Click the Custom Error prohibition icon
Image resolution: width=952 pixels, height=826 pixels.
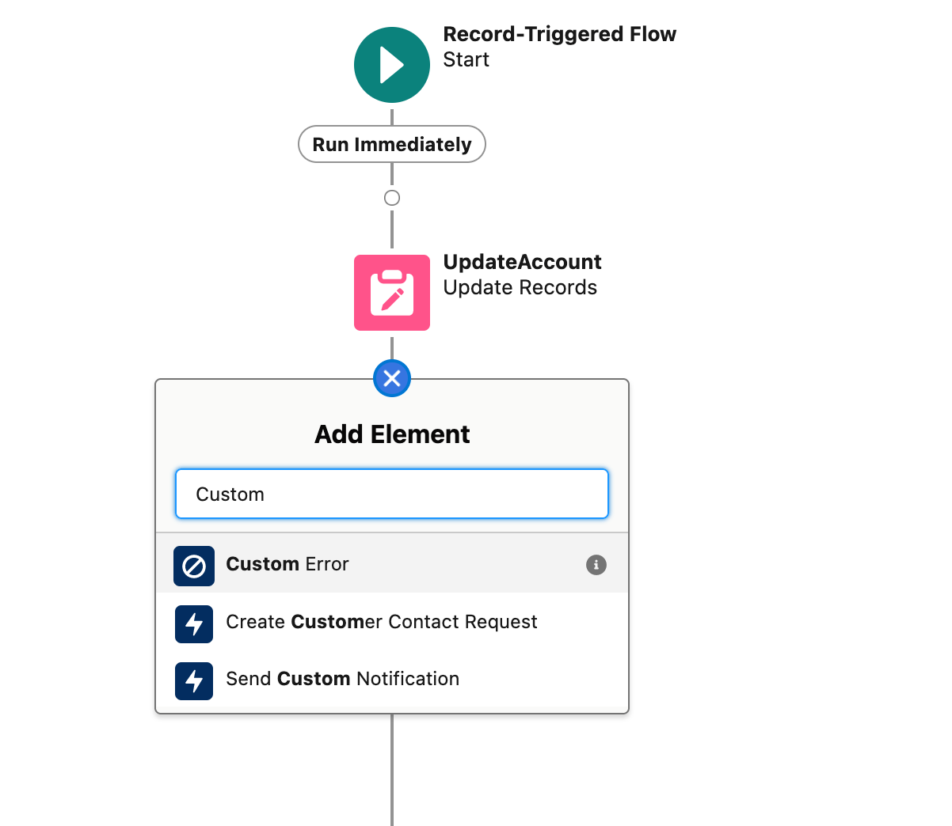(x=194, y=566)
